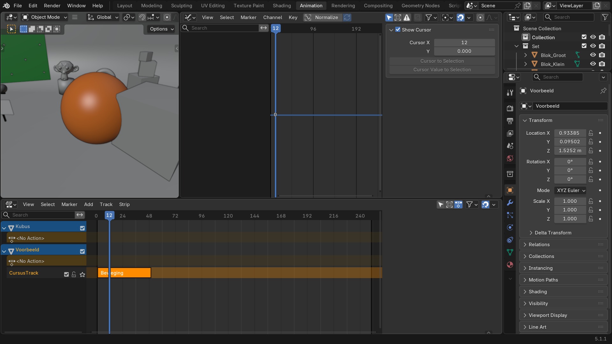Open the Object Constraints properties tab icon
612x344 pixels.
(x=510, y=240)
